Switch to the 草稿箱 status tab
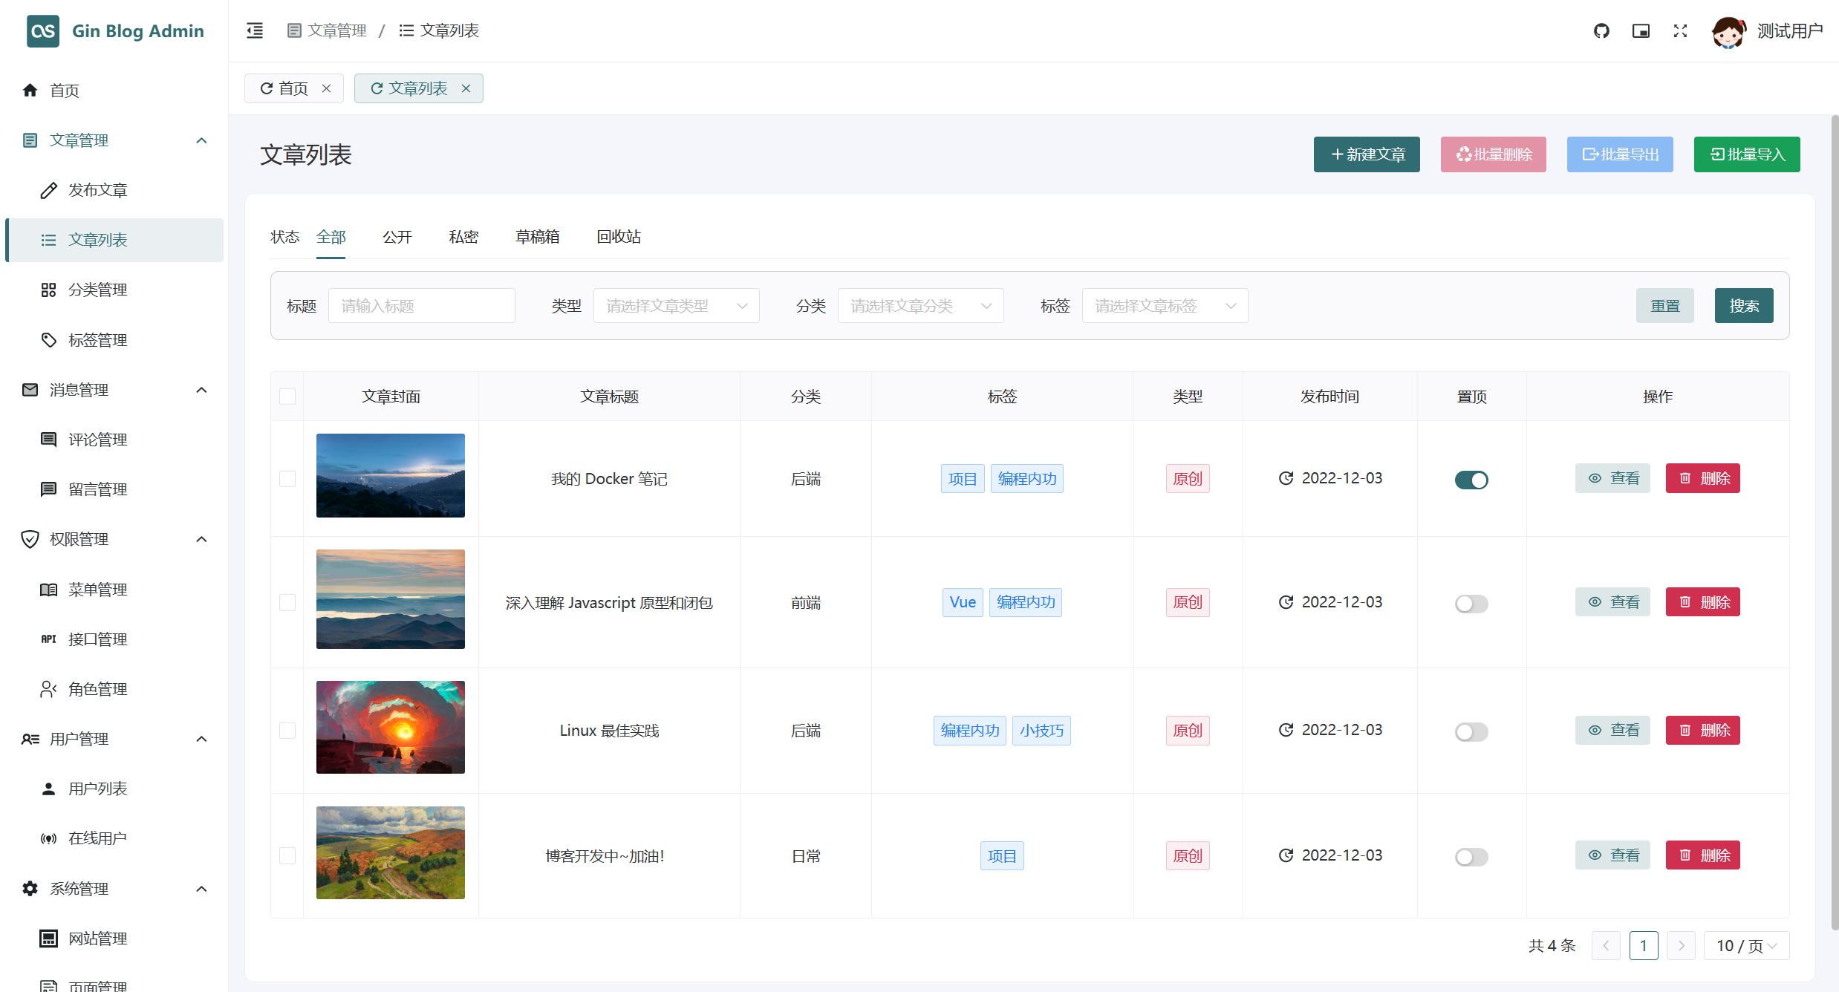The image size is (1839, 992). (537, 237)
